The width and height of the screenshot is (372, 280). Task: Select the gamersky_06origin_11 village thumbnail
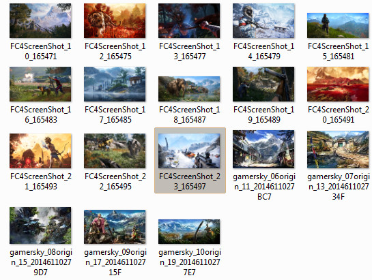(263, 149)
